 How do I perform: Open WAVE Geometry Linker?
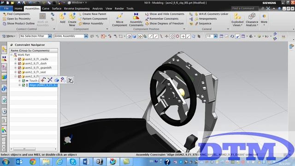(x=212, y=14)
